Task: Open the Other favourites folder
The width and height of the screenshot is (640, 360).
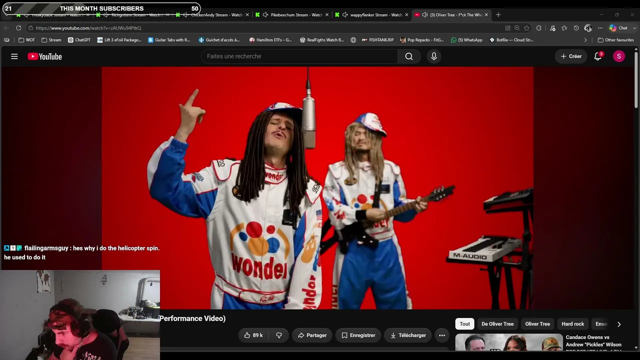Action: pos(616,40)
